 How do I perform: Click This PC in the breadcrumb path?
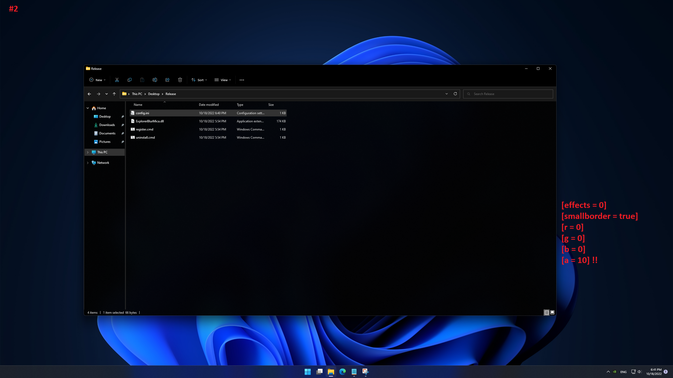(x=137, y=94)
